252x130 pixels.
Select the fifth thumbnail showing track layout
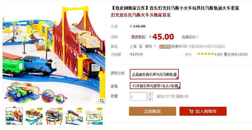click(94, 116)
